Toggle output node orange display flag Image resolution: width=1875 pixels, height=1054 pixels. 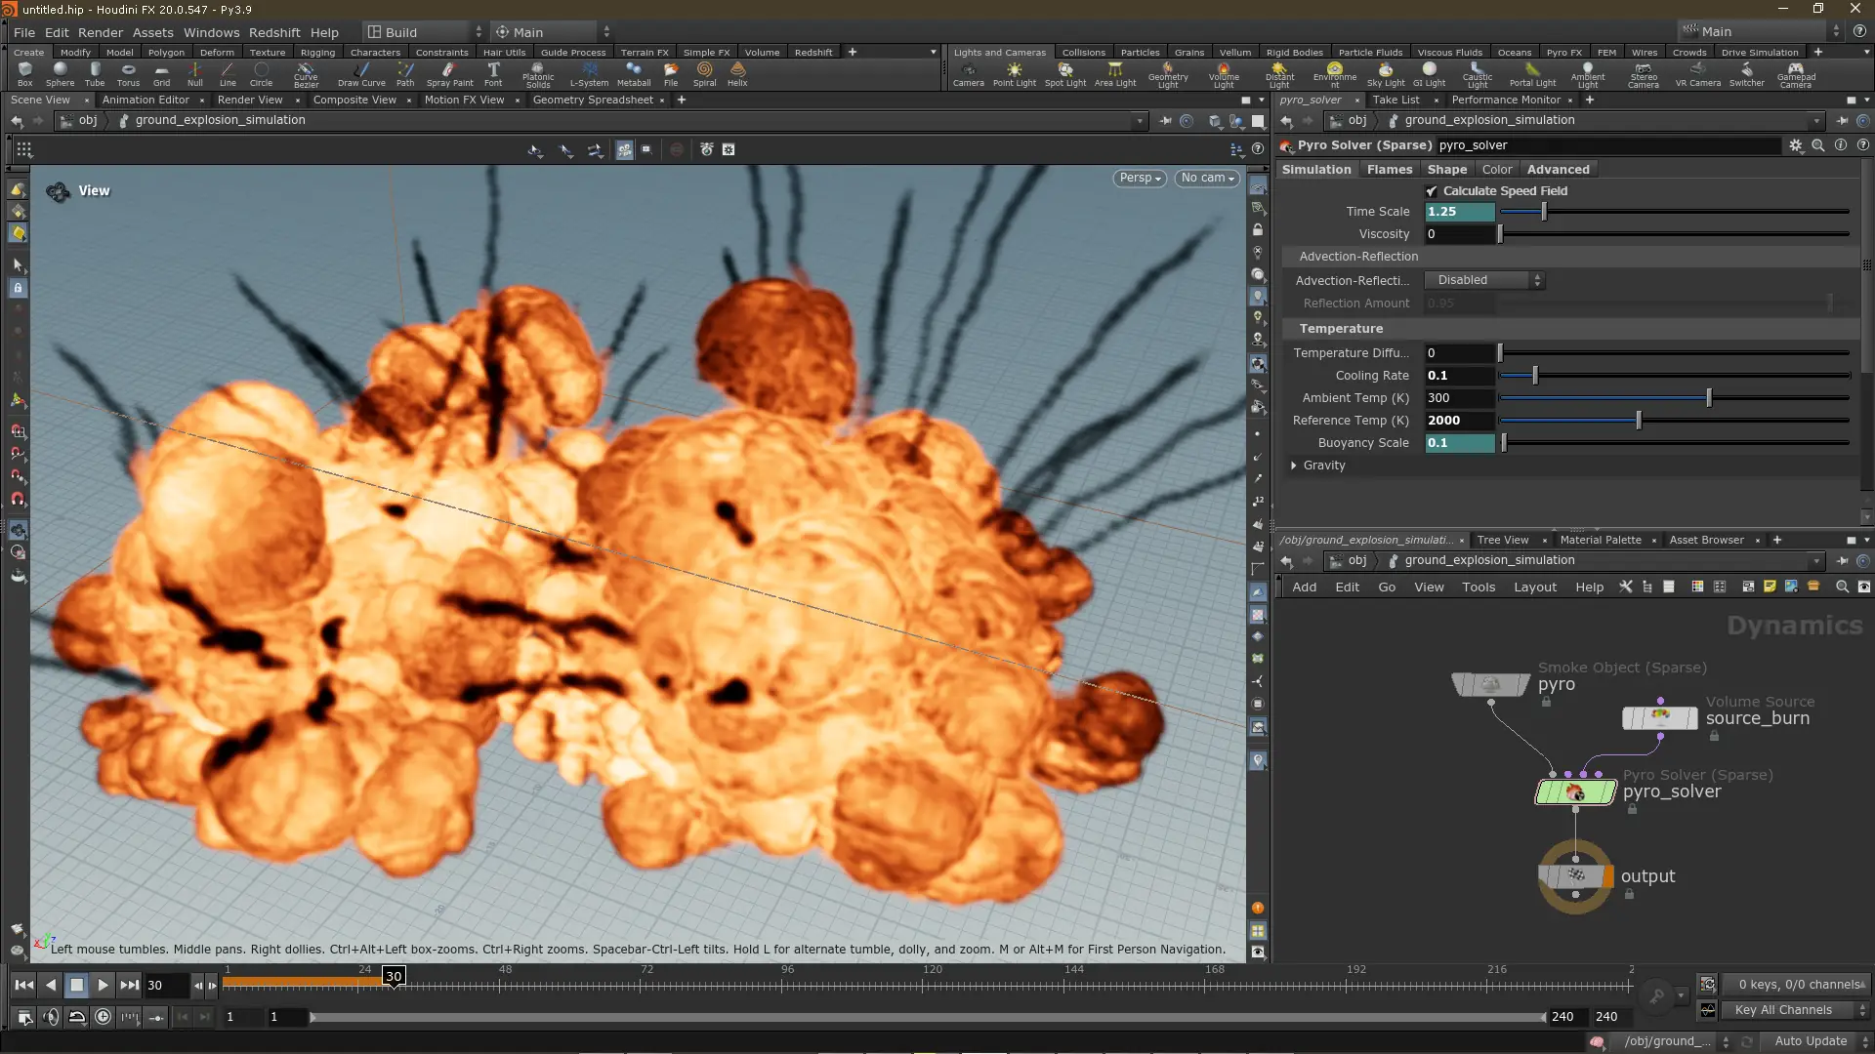[x=1607, y=876]
